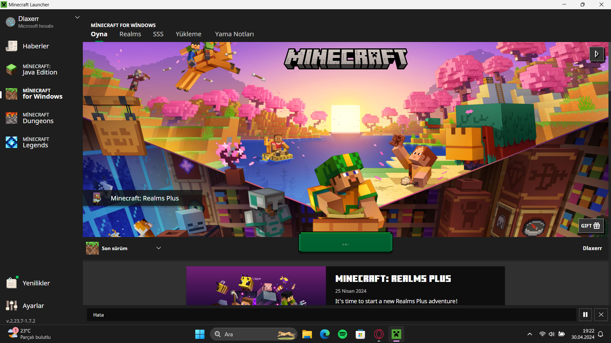Viewport: 611px width, 343px height.
Task: Click the launcher version number text
Action: point(21,321)
